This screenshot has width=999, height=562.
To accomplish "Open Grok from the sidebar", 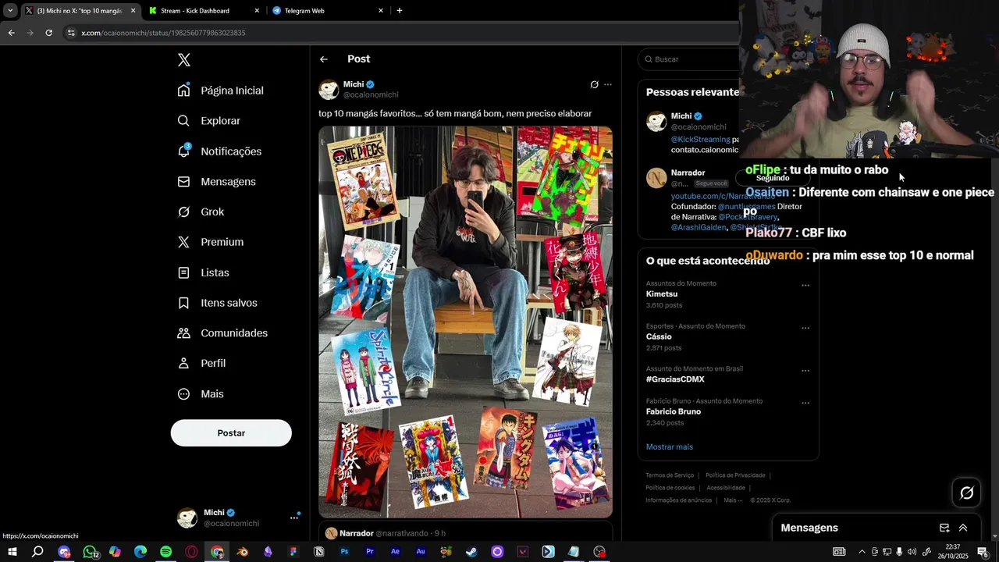I will pyautogui.click(x=201, y=212).
